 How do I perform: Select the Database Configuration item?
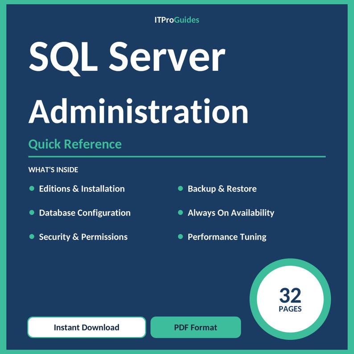pyautogui.click(x=80, y=213)
